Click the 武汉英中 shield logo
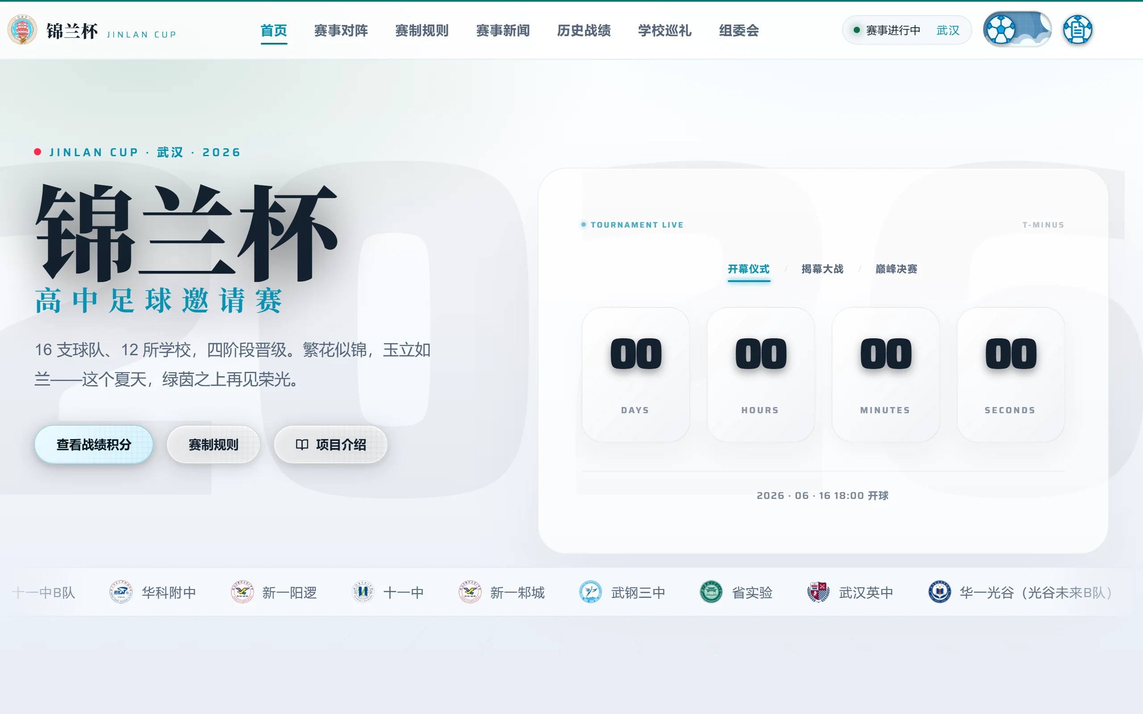Screen dimensions: 1143x714 (x=818, y=592)
